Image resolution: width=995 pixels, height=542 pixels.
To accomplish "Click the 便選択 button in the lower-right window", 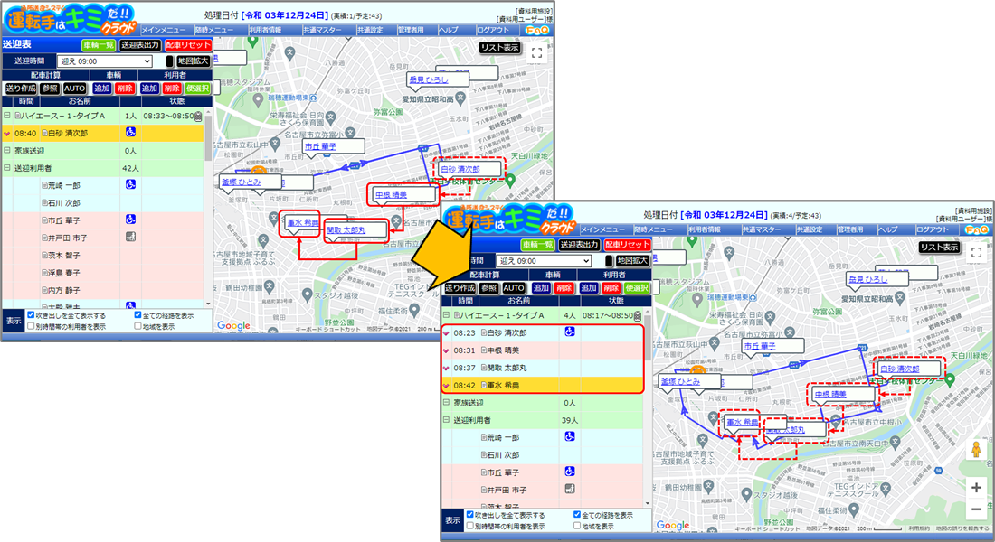I will (637, 288).
